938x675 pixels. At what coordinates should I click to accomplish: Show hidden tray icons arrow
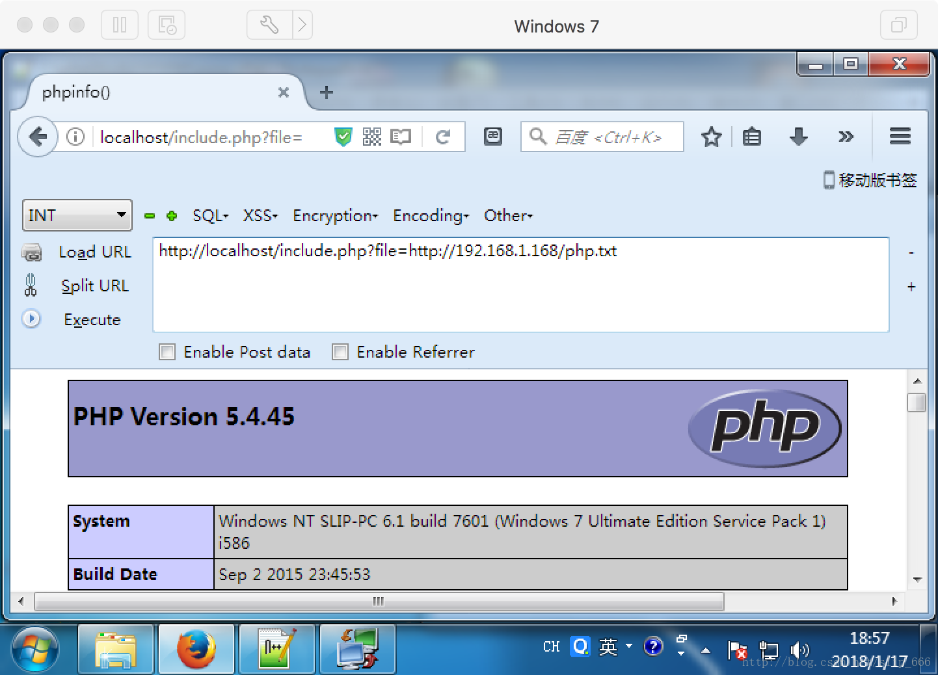click(x=706, y=650)
